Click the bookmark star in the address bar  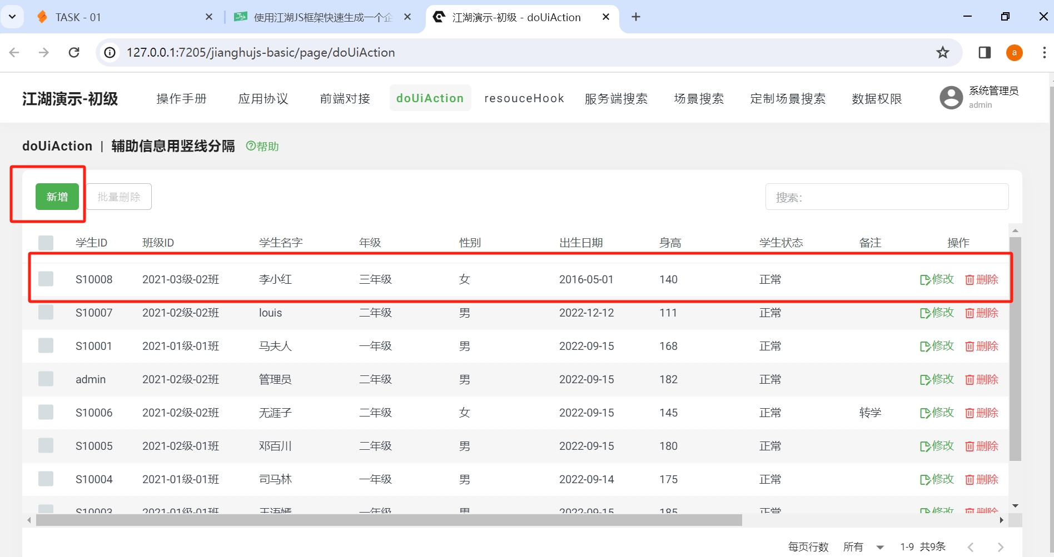click(943, 52)
